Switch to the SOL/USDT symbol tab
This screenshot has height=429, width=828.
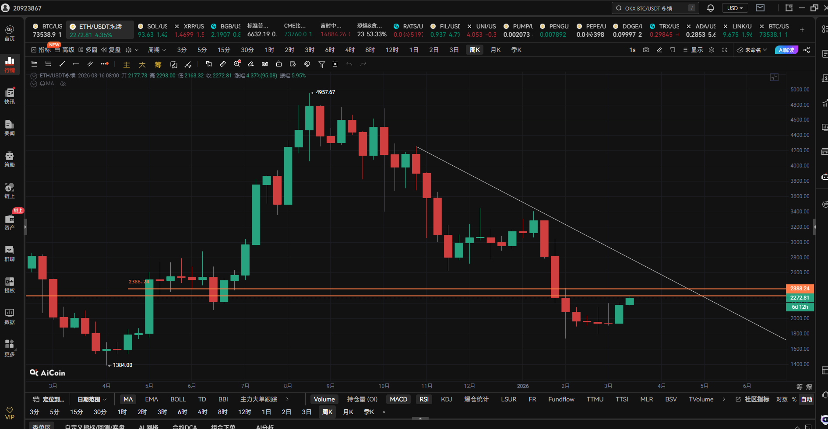152,30
